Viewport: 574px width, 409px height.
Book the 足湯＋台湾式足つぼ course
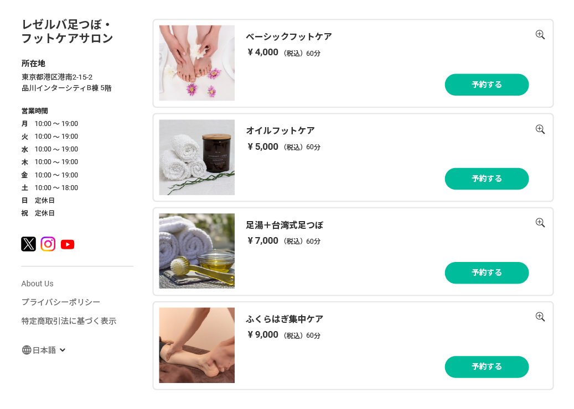pyautogui.click(x=487, y=272)
